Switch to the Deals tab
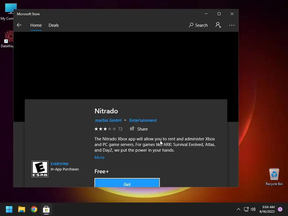Screen dimensions: 288x216 click(54, 25)
